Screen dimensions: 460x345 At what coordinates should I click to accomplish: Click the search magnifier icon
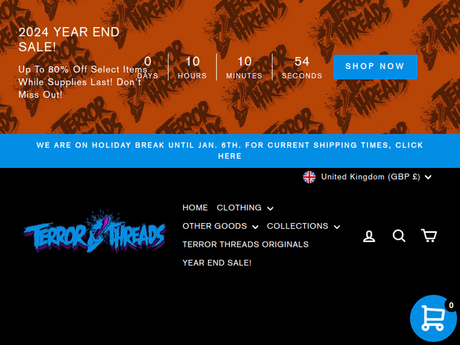pyautogui.click(x=399, y=236)
